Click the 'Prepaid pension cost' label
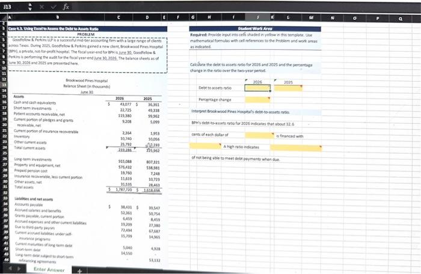 point(31,171)
